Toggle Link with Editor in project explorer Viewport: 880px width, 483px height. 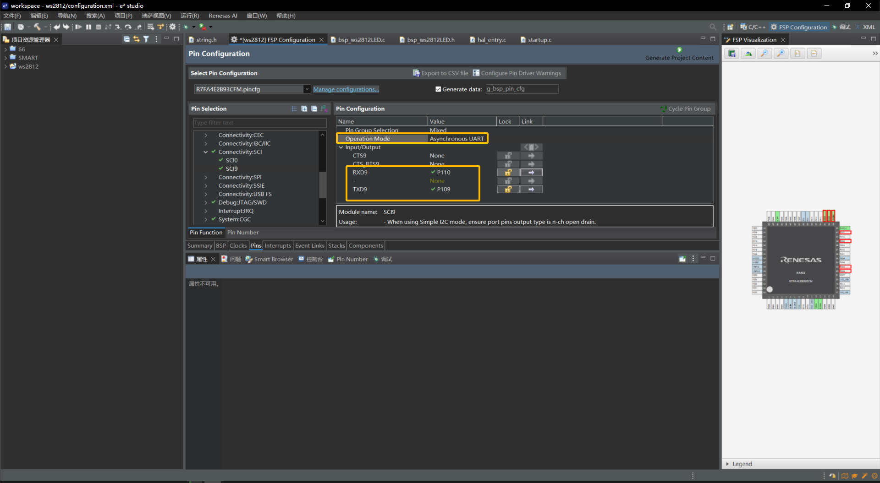tap(136, 39)
